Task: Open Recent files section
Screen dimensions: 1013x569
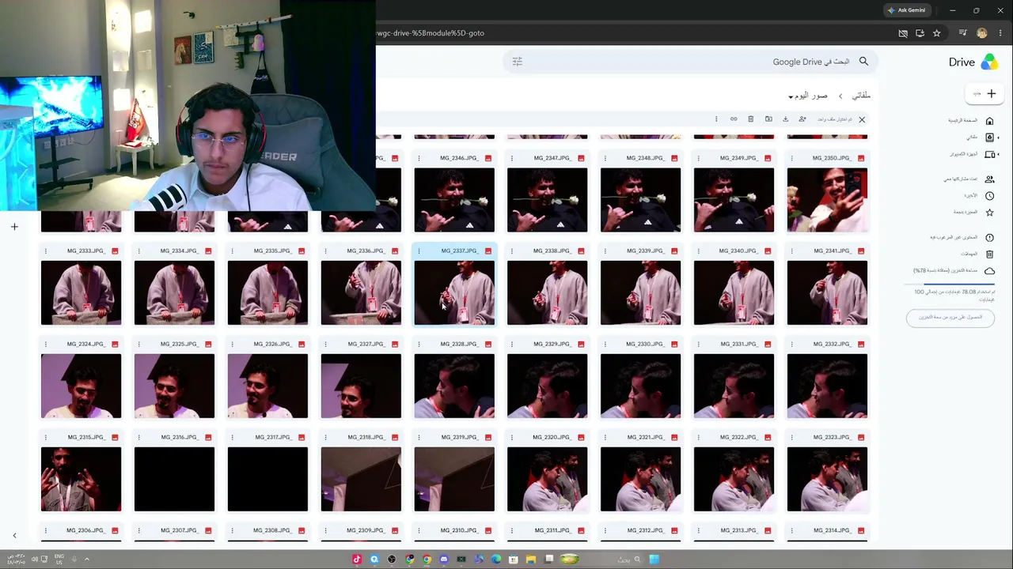Action: 978,196
